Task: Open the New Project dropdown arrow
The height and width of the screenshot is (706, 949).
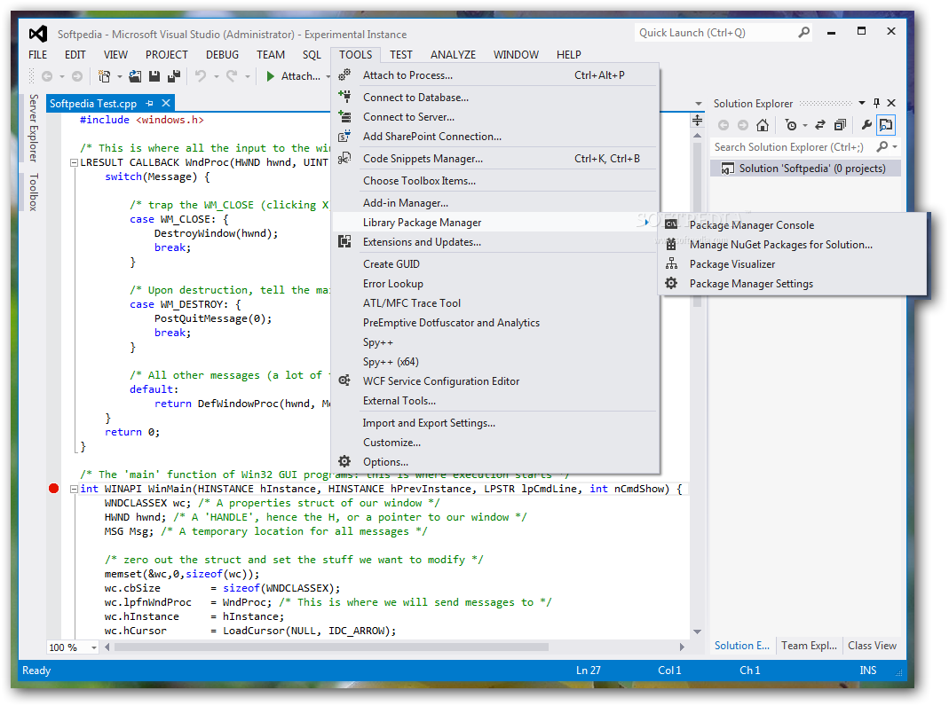Action: point(119,77)
